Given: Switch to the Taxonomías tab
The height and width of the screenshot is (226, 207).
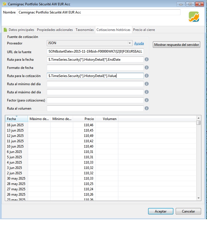Looking at the screenshot, I should click(x=85, y=30).
